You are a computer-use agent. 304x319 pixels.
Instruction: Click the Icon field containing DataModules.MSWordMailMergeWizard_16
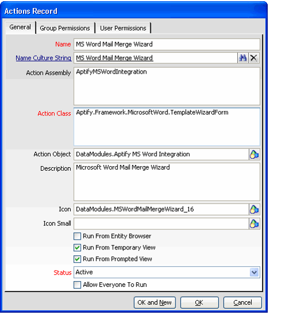point(161,209)
